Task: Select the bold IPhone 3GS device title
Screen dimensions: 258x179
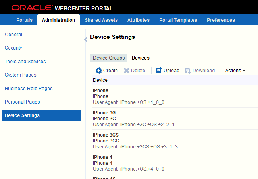Action: (106, 135)
